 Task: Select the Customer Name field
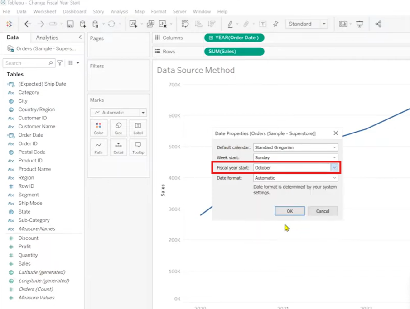pos(37,126)
